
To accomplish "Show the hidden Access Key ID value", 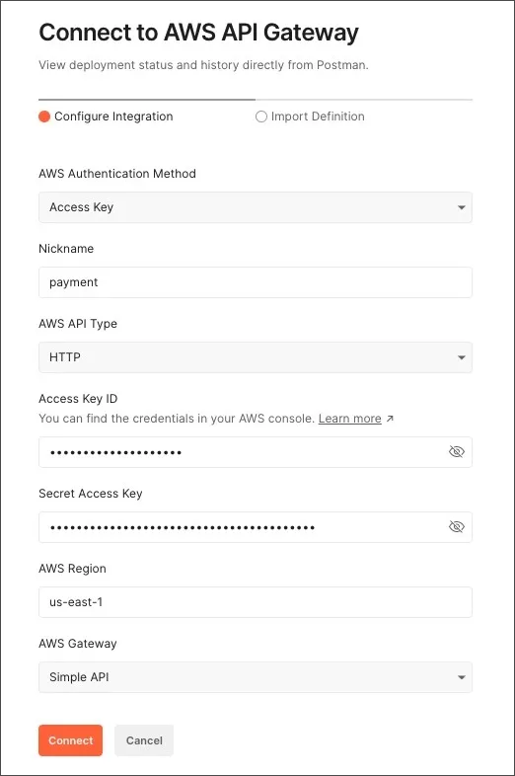I will point(456,452).
